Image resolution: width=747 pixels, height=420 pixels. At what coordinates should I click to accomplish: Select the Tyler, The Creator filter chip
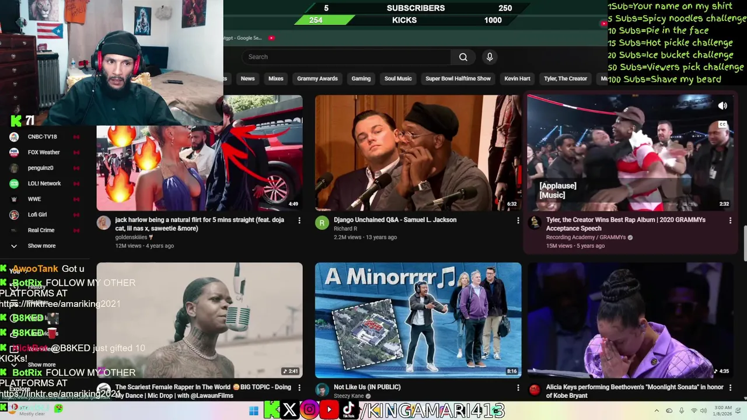point(566,78)
